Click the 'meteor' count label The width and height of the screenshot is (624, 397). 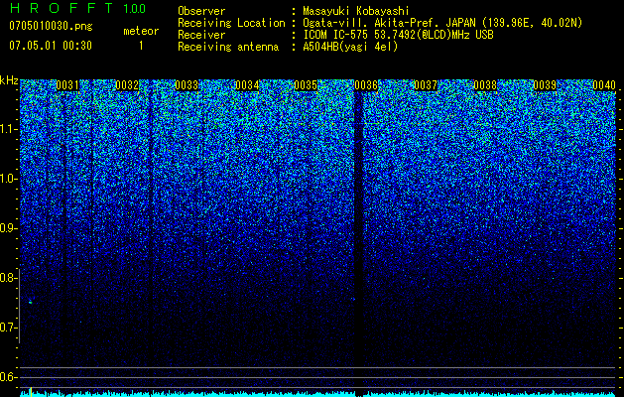(x=141, y=31)
